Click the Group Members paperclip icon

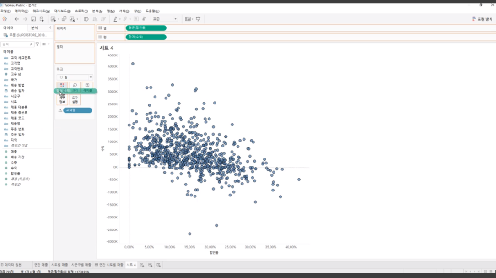coord(125,19)
